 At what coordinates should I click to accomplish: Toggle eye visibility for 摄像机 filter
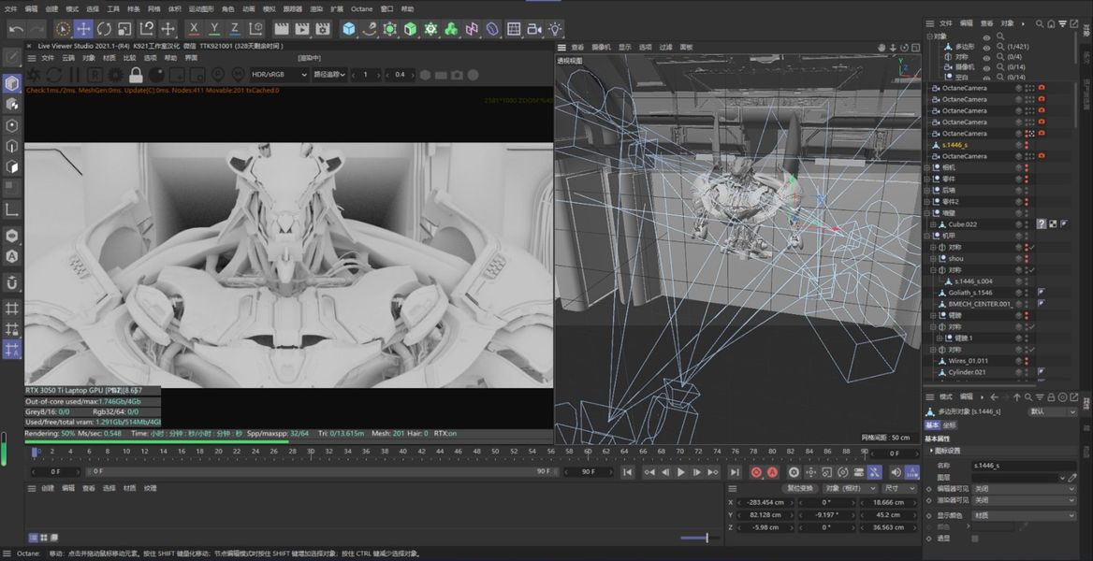(986, 67)
